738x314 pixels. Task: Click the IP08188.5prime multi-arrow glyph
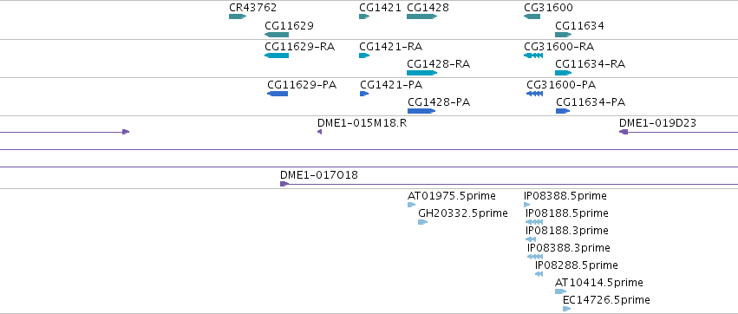pyautogui.click(x=534, y=222)
